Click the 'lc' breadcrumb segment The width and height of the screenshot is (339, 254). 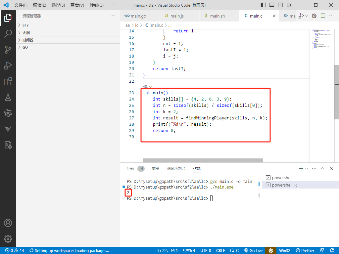[137, 25]
